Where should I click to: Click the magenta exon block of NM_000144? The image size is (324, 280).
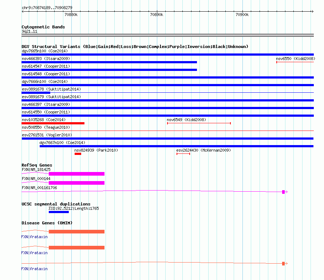pyautogui.click(x=76, y=183)
